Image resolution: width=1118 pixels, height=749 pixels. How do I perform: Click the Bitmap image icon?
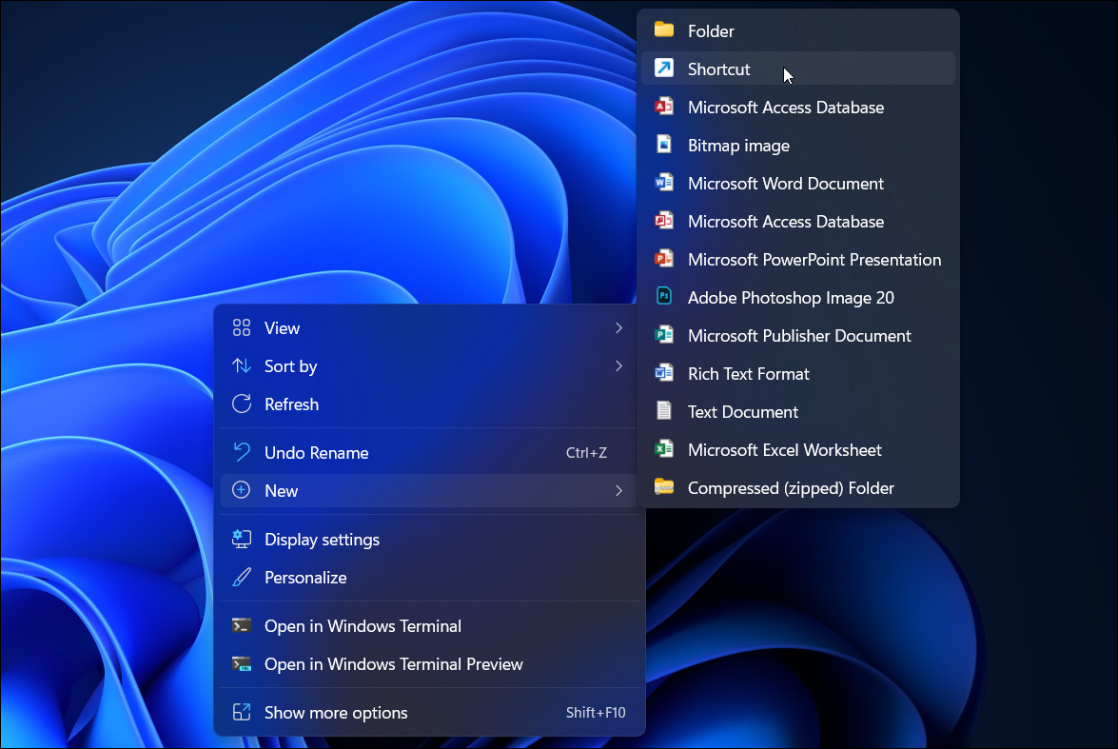(x=664, y=145)
